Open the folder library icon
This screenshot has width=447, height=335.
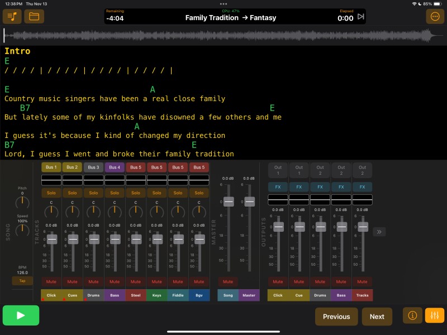pyautogui.click(x=35, y=17)
